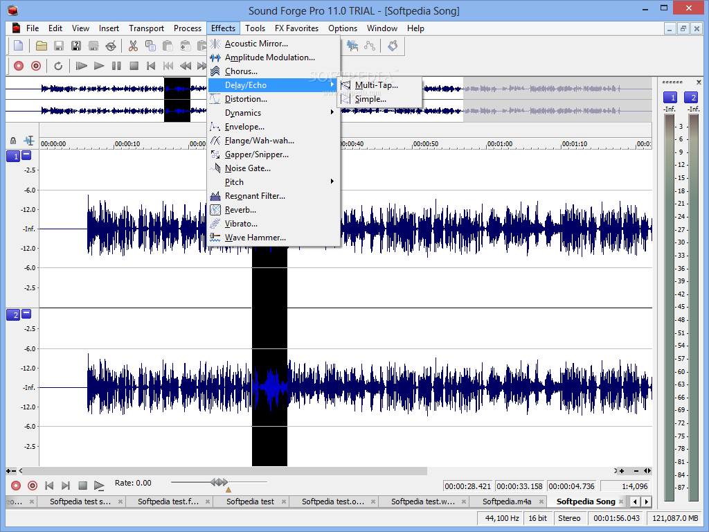Open Vibrato effect
Viewport: 709px width, 532px height.
(x=274, y=224)
